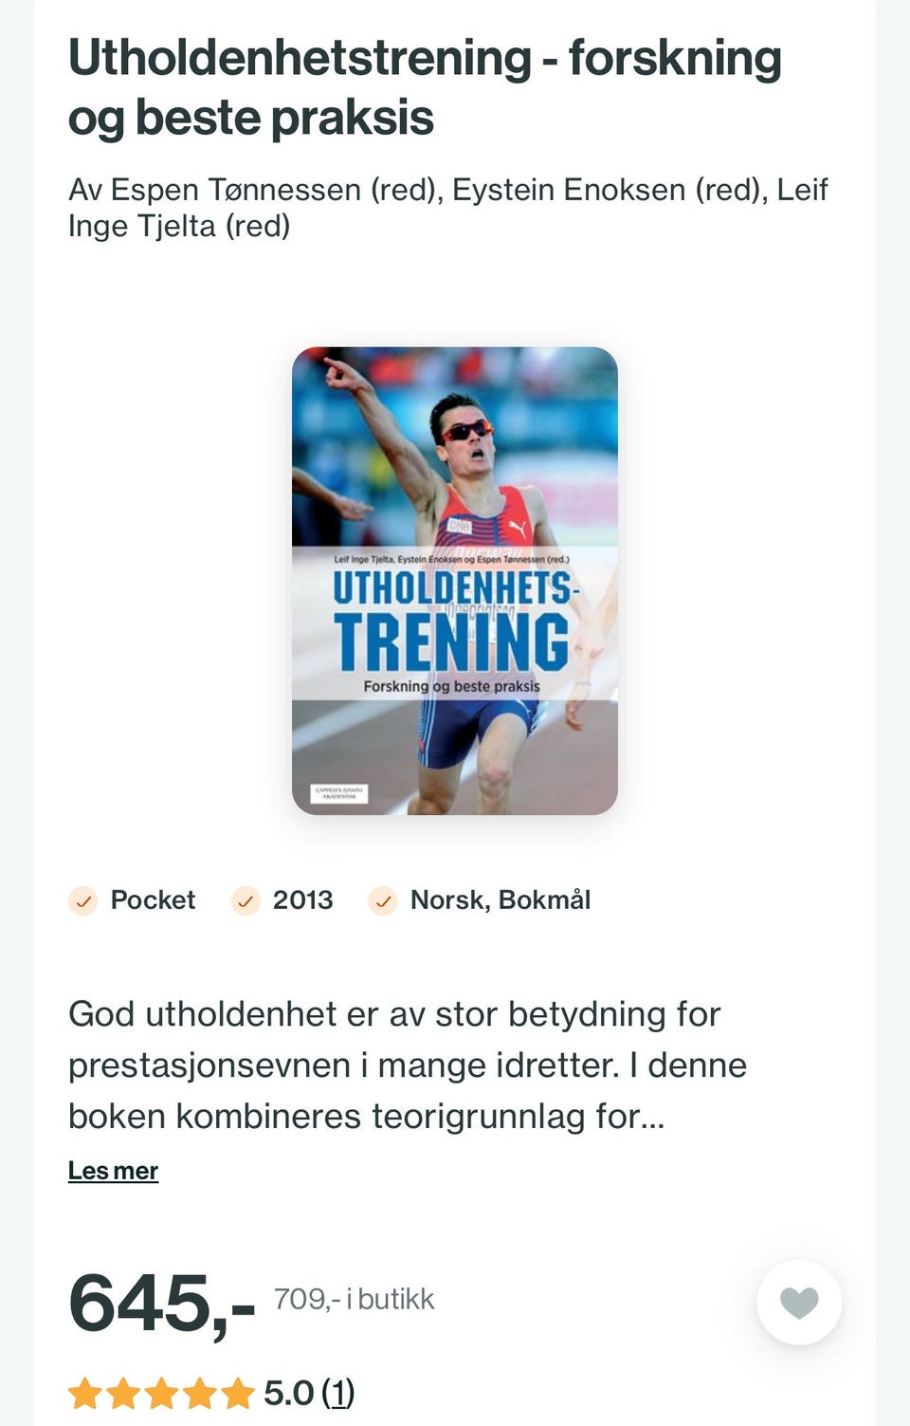This screenshot has height=1426, width=910.
Task: Select the 2013 publication year label
Action: [x=303, y=899]
